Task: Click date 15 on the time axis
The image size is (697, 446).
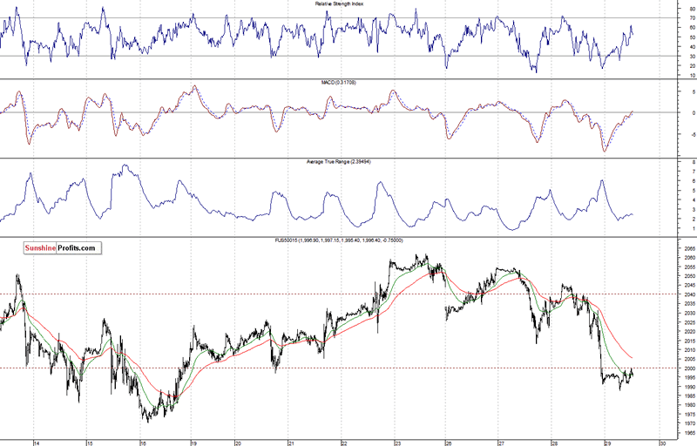Action: (x=90, y=443)
